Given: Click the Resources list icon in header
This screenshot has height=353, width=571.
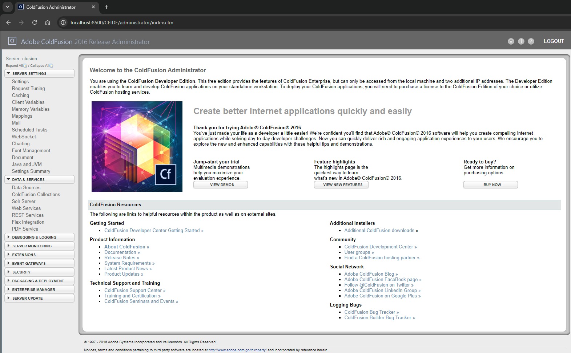Looking at the screenshot, I should [511, 41].
